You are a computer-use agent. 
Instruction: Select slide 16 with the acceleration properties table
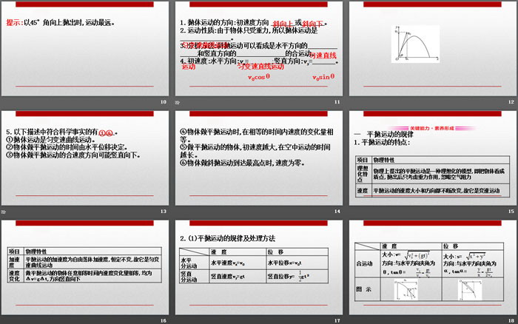85,268
